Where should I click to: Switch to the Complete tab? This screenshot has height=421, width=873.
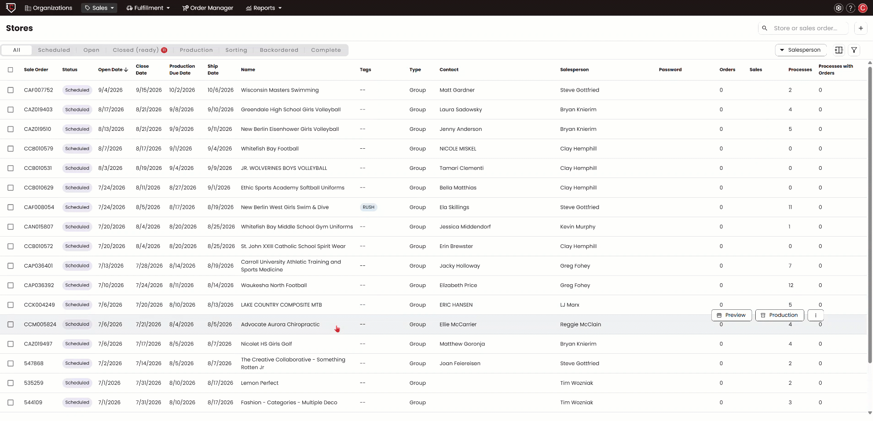(x=326, y=50)
